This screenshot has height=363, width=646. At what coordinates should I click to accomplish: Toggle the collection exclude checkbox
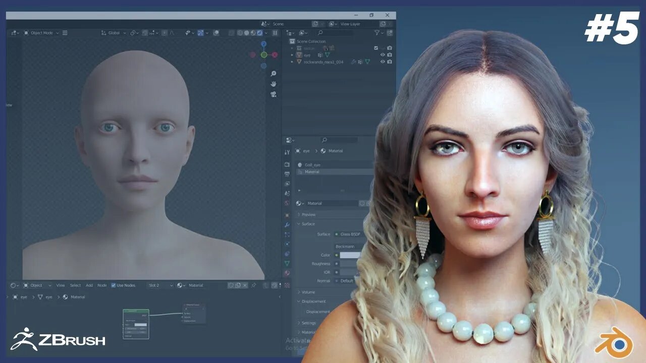click(375, 48)
